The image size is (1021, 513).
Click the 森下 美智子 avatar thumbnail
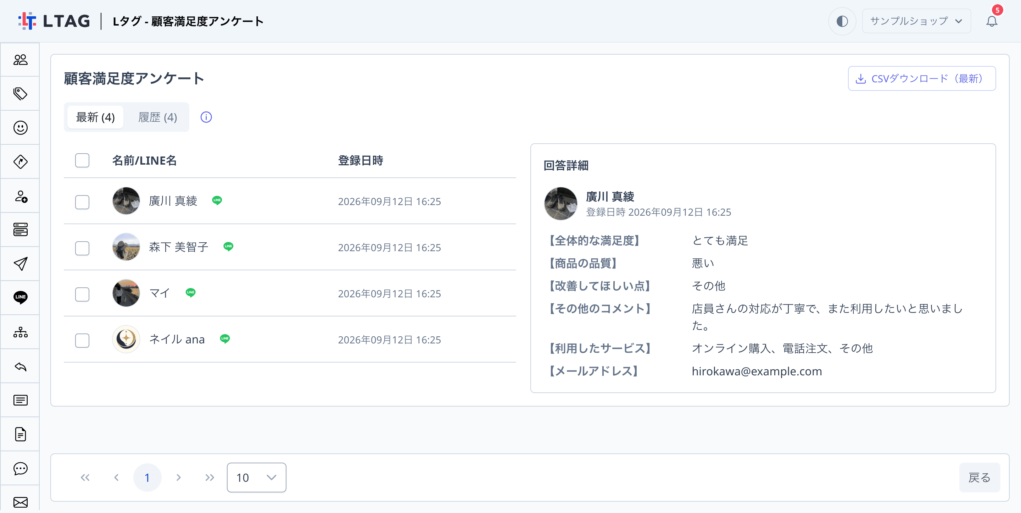click(126, 247)
